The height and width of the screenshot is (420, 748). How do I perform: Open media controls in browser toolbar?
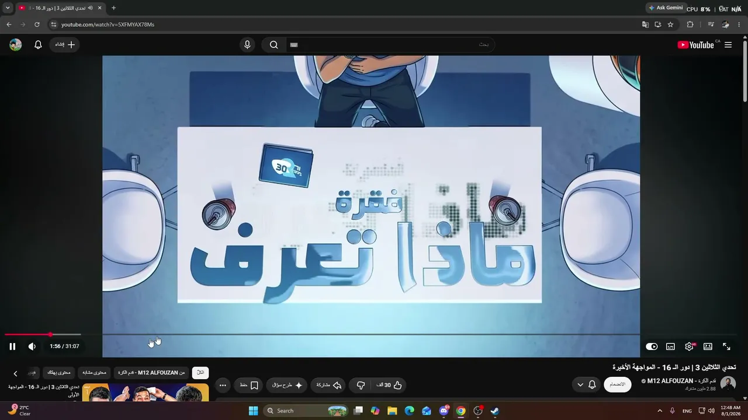click(x=711, y=24)
